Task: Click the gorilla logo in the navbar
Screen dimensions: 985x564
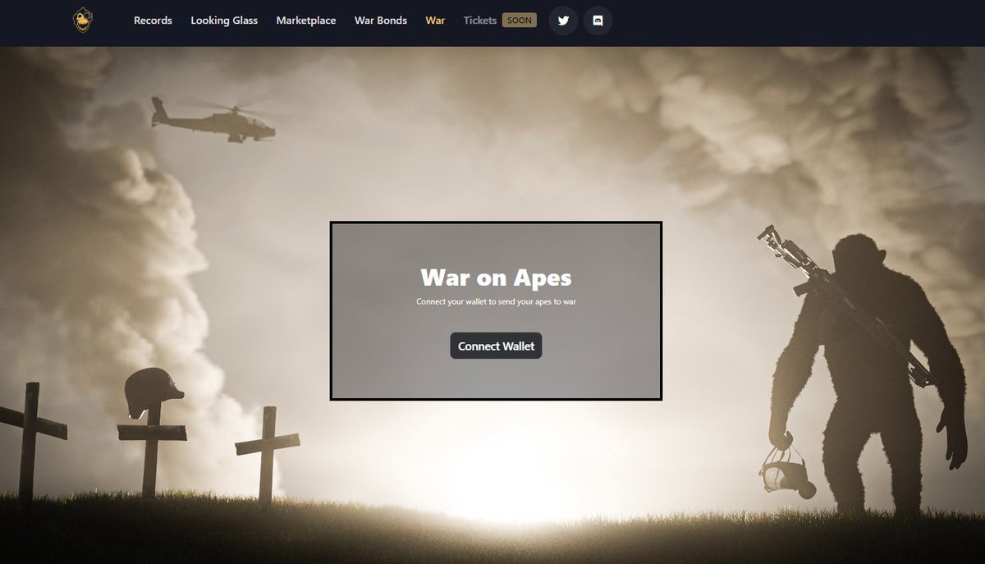Action: 81,20
